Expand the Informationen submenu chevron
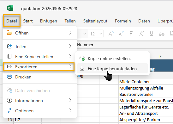The image size is (173, 124). (x=70, y=100)
